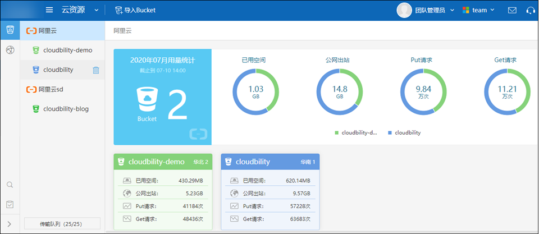Screen dimensions: 539x234
Task: Open the mail envelope icon
Action: coord(512,10)
